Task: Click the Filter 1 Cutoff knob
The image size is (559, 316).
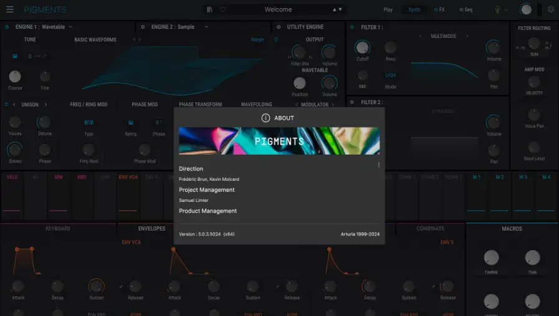Action: pyautogui.click(x=362, y=47)
